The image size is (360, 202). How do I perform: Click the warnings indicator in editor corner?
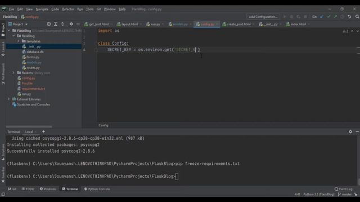(345, 31)
